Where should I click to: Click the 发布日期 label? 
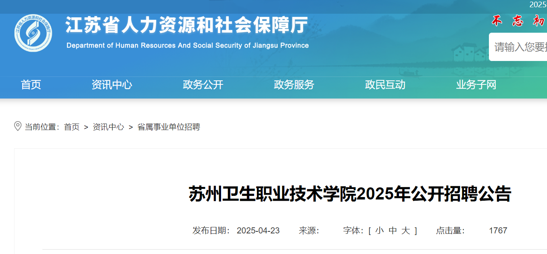[211, 231]
